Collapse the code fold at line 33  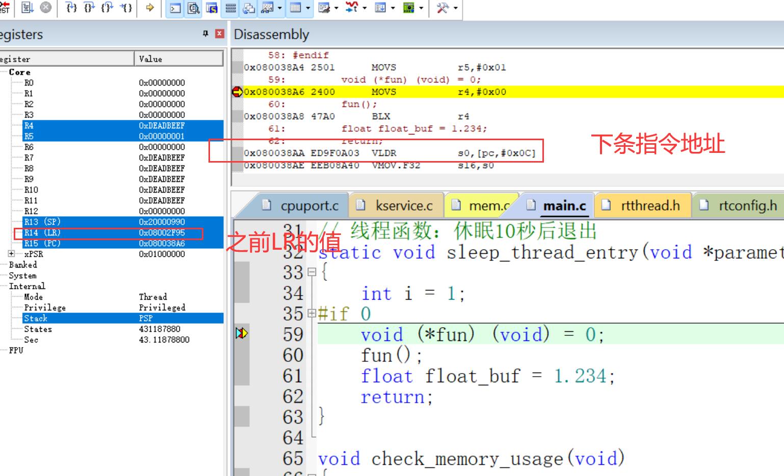(x=312, y=273)
